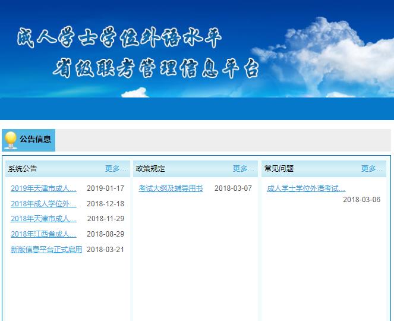Click the blue navigation bar under the banner
This screenshot has height=321, width=394.
point(197,109)
